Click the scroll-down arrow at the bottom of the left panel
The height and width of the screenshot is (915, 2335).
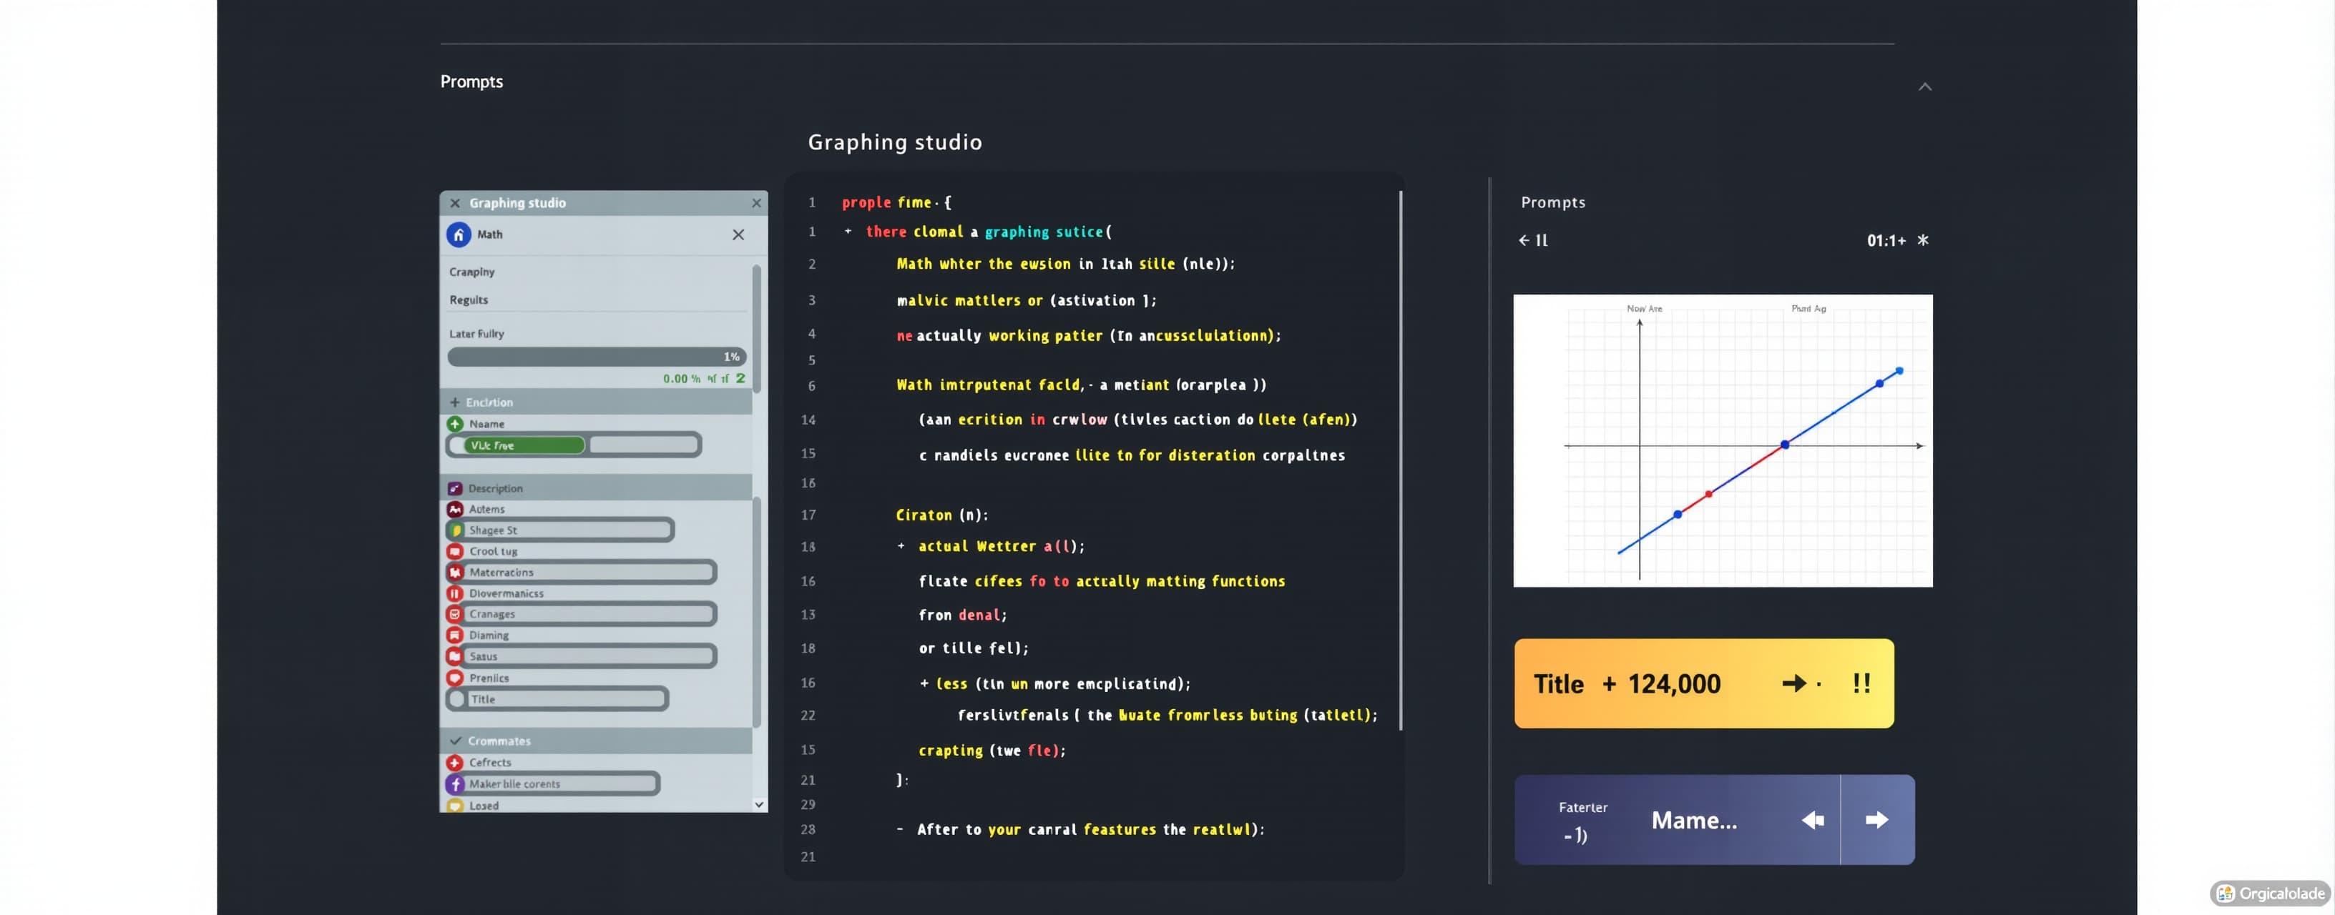[759, 804]
